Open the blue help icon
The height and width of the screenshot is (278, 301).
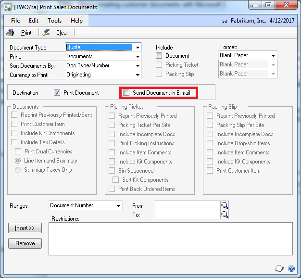[x=291, y=268]
